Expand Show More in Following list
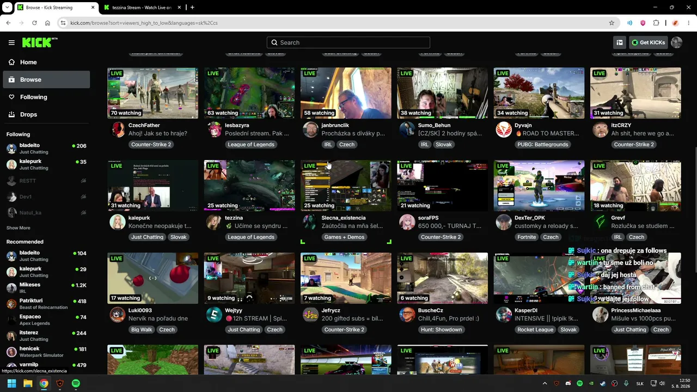This screenshot has width=697, height=392. point(19,228)
